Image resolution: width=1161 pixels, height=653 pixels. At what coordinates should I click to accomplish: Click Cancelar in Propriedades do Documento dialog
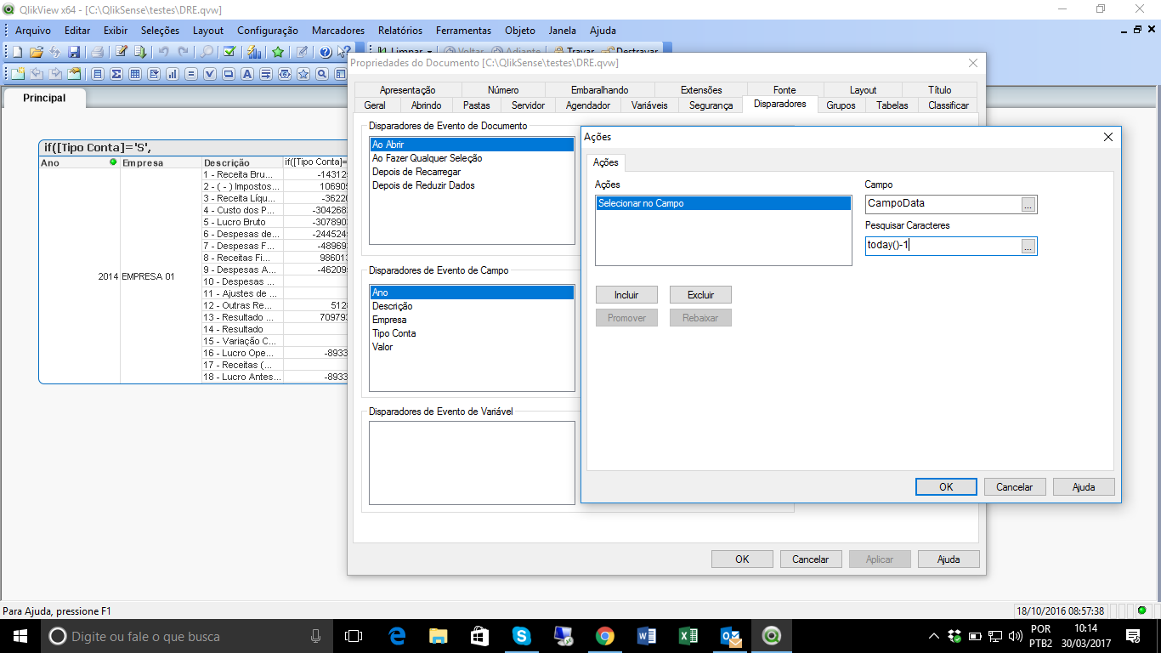(x=811, y=559)
